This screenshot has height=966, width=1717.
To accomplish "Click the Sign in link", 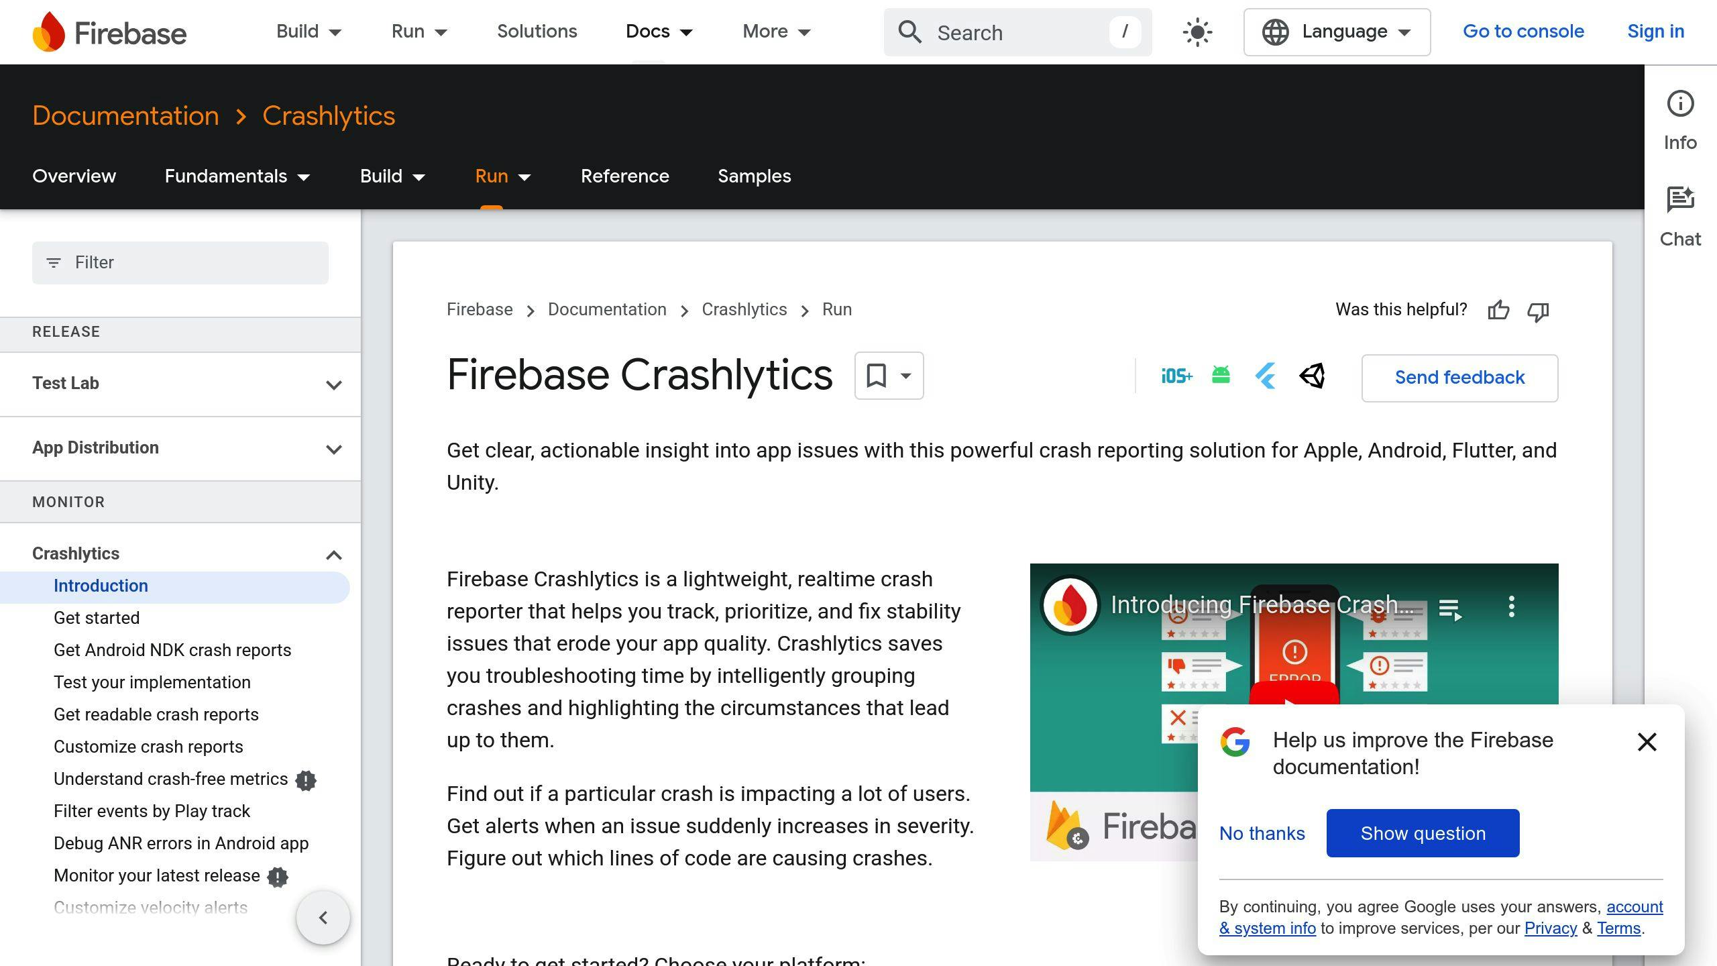I will click(1655, 32).
